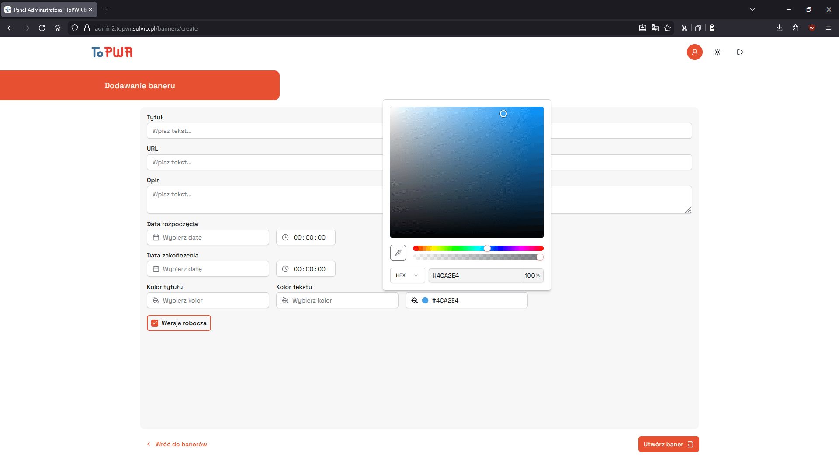Click the ToPWR logo

(111, 52)
